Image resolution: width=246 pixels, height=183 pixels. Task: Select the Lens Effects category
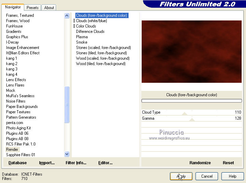pos(16,80)
